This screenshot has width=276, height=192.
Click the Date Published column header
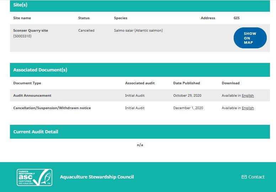coord(186,83)
